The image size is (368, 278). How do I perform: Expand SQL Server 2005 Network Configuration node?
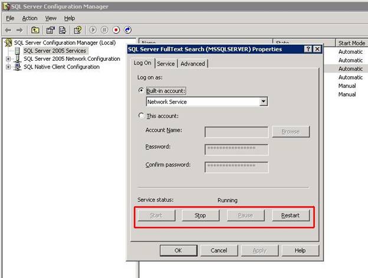click(x=8, y=58)
